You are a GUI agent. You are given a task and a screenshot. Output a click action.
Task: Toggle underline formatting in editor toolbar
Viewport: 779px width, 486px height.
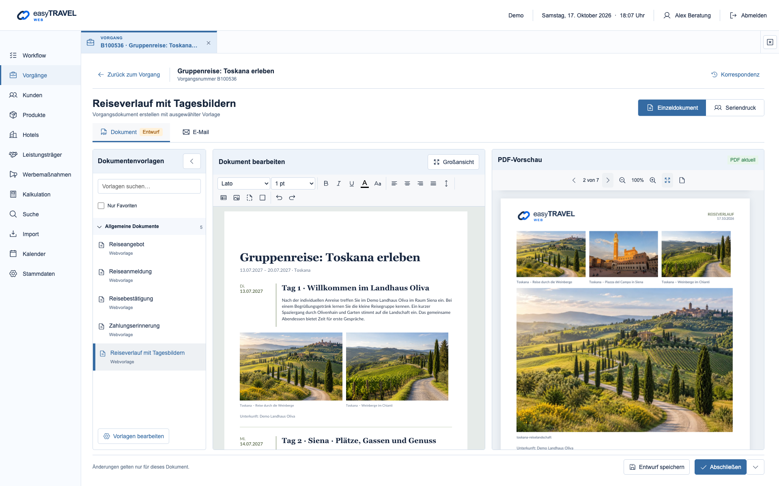pos(352,183)
